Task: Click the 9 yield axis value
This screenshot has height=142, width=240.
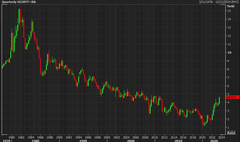Action: [228, 61]
